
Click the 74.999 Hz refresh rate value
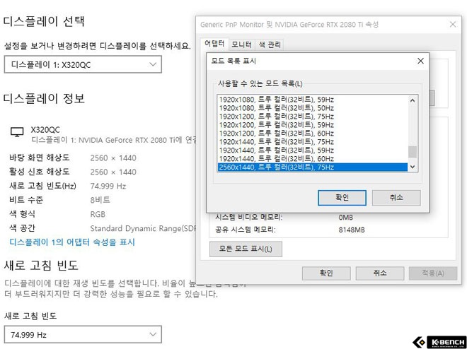[x=108, y=186]
